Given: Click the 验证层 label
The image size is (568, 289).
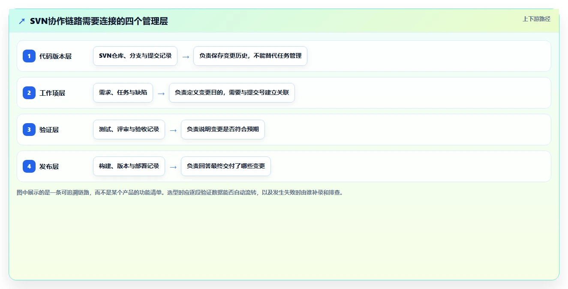Looking at the screenshot, I should (49, 130).
